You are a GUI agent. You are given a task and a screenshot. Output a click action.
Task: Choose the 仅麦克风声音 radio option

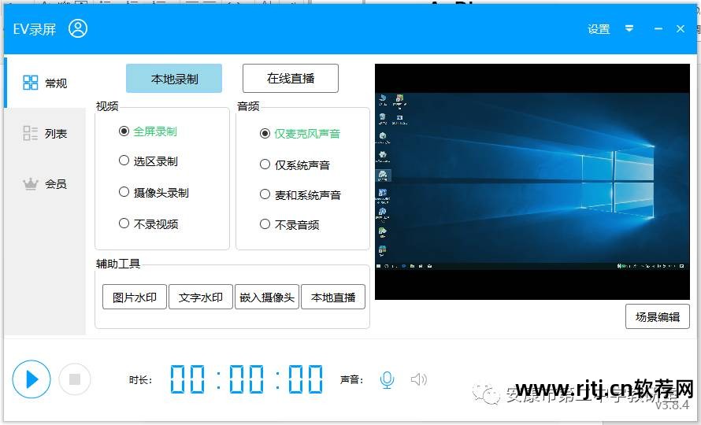coord(300,134)
